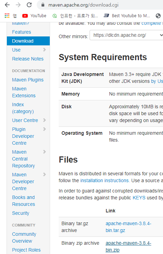This screenshot has height=254, width=163.
Task: Open Maven Developer Centre link
Action: pos(23,181)
